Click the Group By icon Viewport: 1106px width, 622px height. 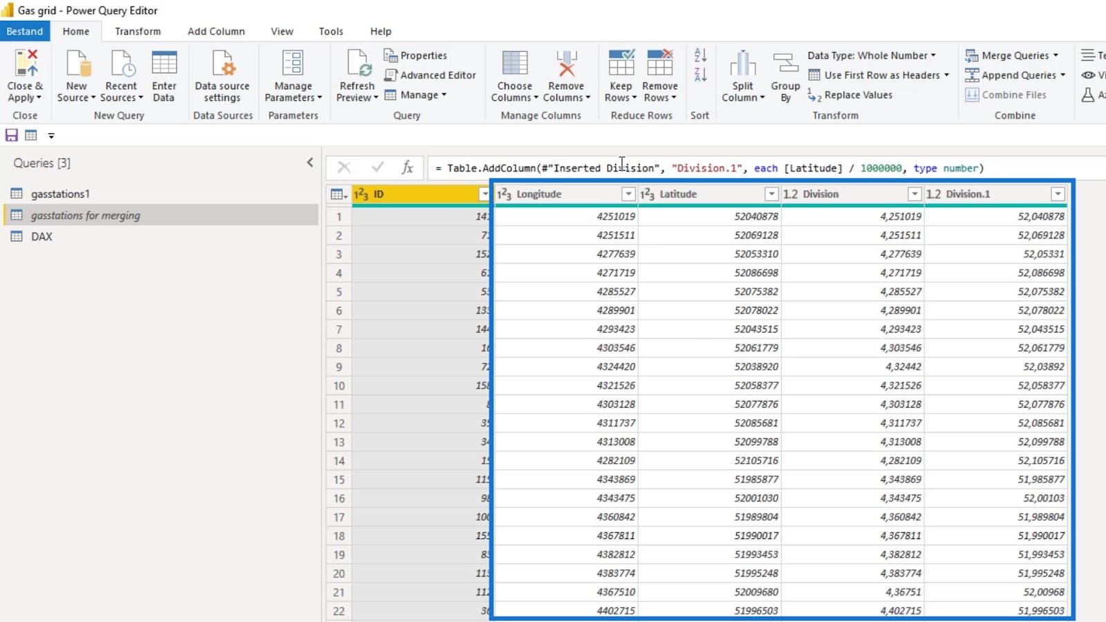click(785, 63)
